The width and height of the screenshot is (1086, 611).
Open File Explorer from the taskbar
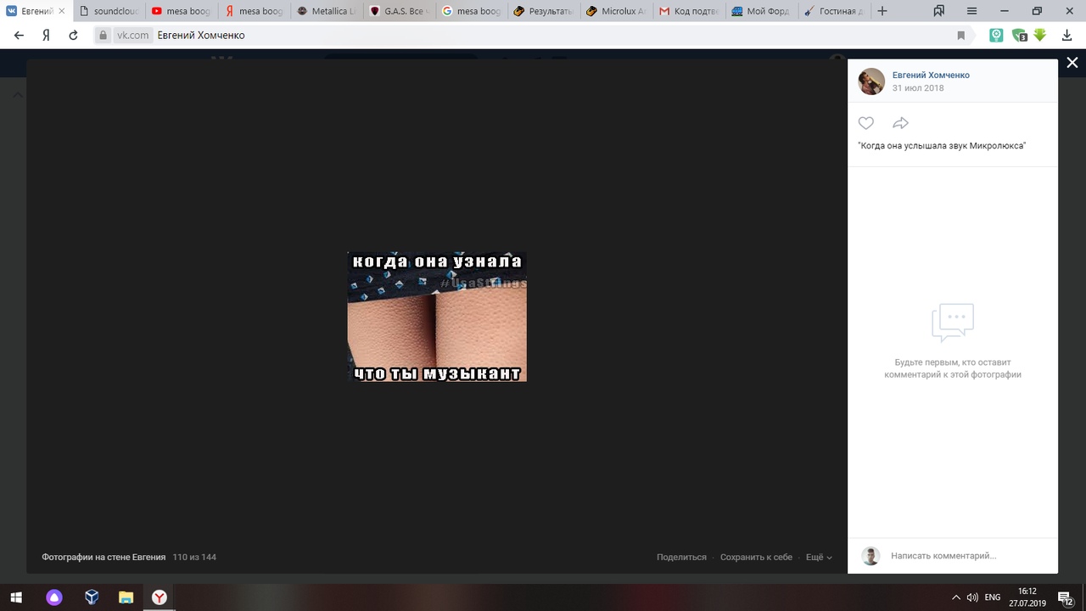pos(126,597)
